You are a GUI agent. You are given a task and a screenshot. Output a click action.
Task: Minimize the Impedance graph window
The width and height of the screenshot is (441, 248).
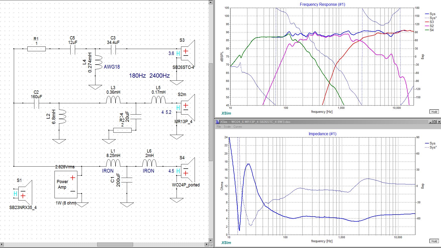point(430,122)
